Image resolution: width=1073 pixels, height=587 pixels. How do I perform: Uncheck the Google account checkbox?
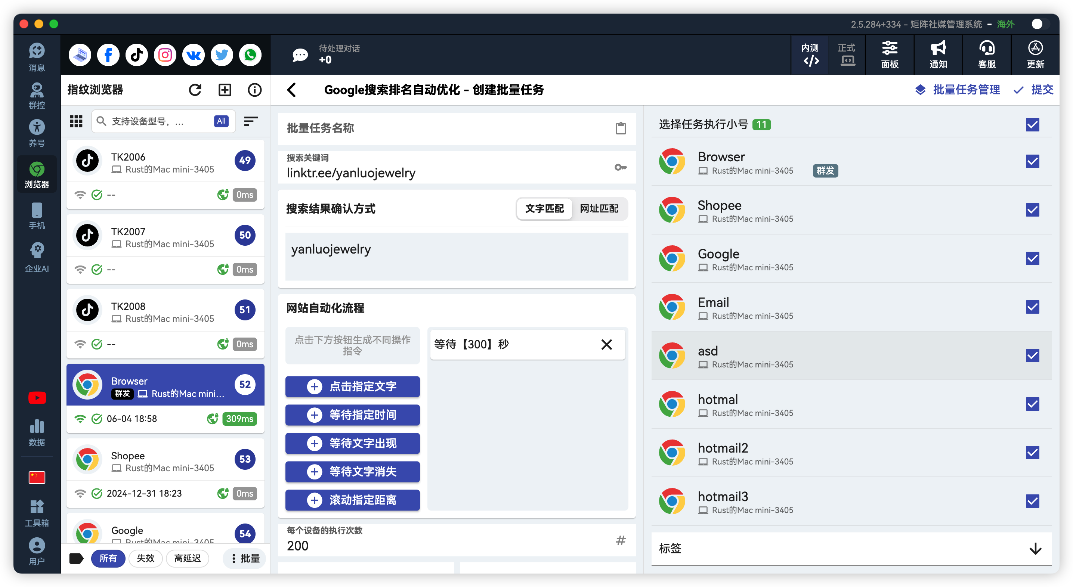[x=1032, y=258]
